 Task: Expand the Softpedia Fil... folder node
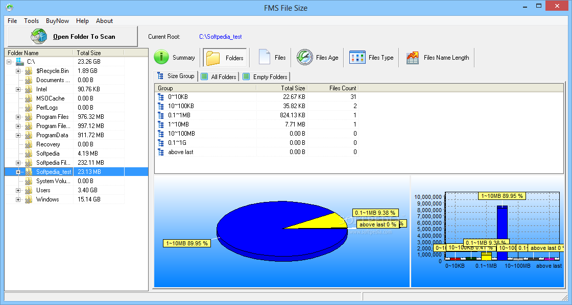18,163
